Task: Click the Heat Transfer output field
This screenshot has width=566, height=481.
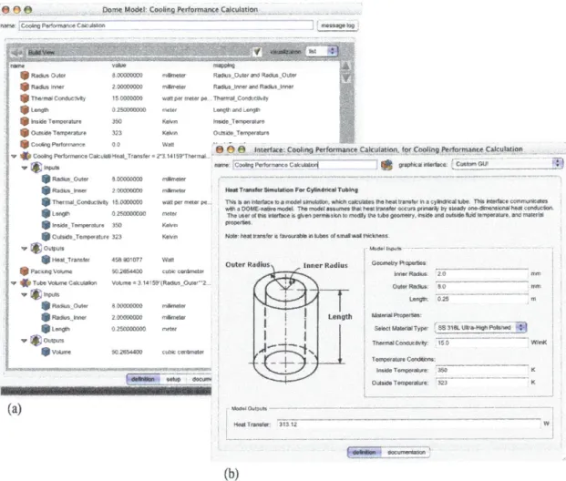Action: tap(408, 425)
